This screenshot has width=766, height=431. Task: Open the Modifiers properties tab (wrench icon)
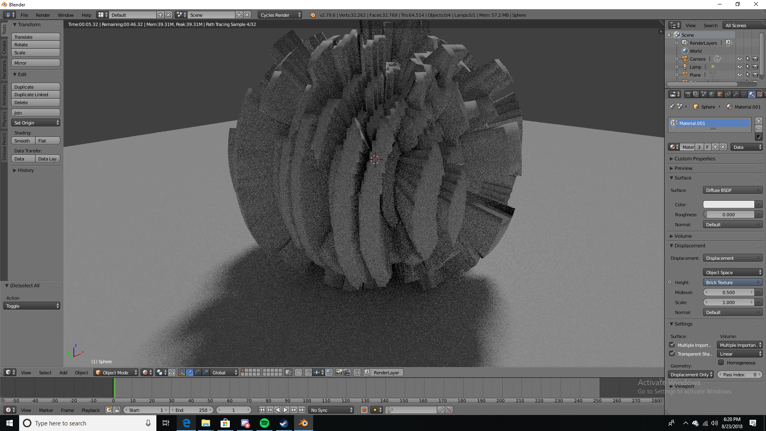tap(736, 94)
